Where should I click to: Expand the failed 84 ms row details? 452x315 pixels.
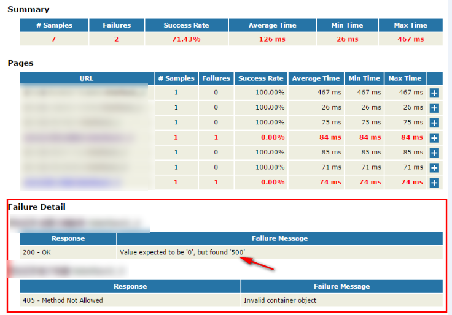(434, 138)
